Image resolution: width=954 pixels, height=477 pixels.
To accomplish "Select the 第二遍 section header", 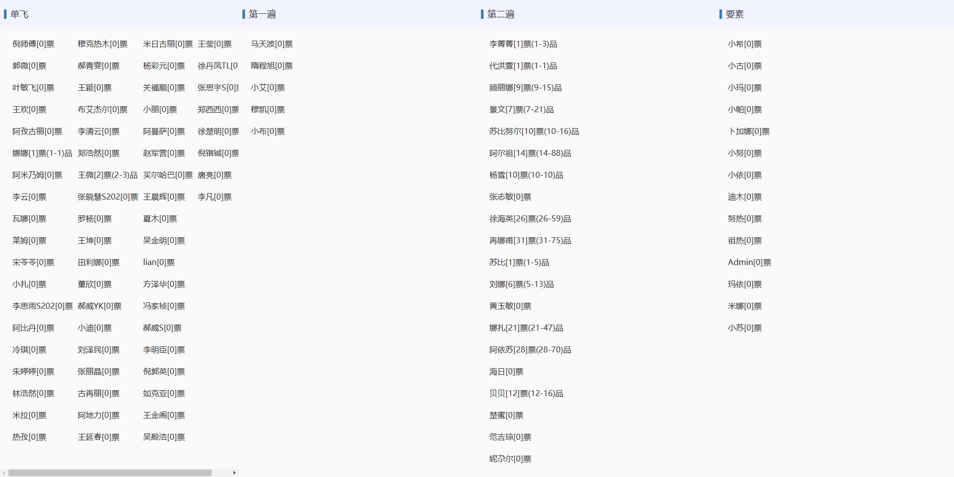I will (501, 14).
